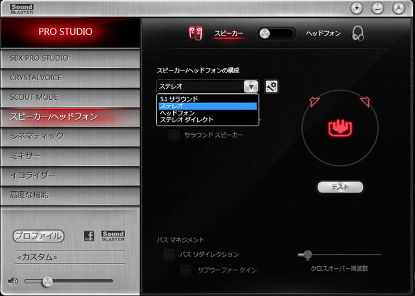Open the SBX PRO STUDIO tab
The width and height of the screenshot is (415, 296).
pos(70,58)
